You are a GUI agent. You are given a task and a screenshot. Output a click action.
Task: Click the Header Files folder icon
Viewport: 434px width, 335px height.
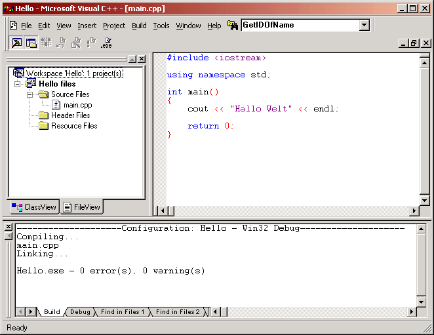pos(43,115)
